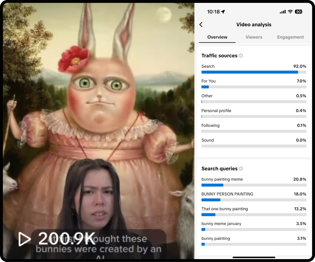315x262 pixels.
Task: Click the 'BUNNY PERSON PAINTING' query
Action: tap(227, 194)
